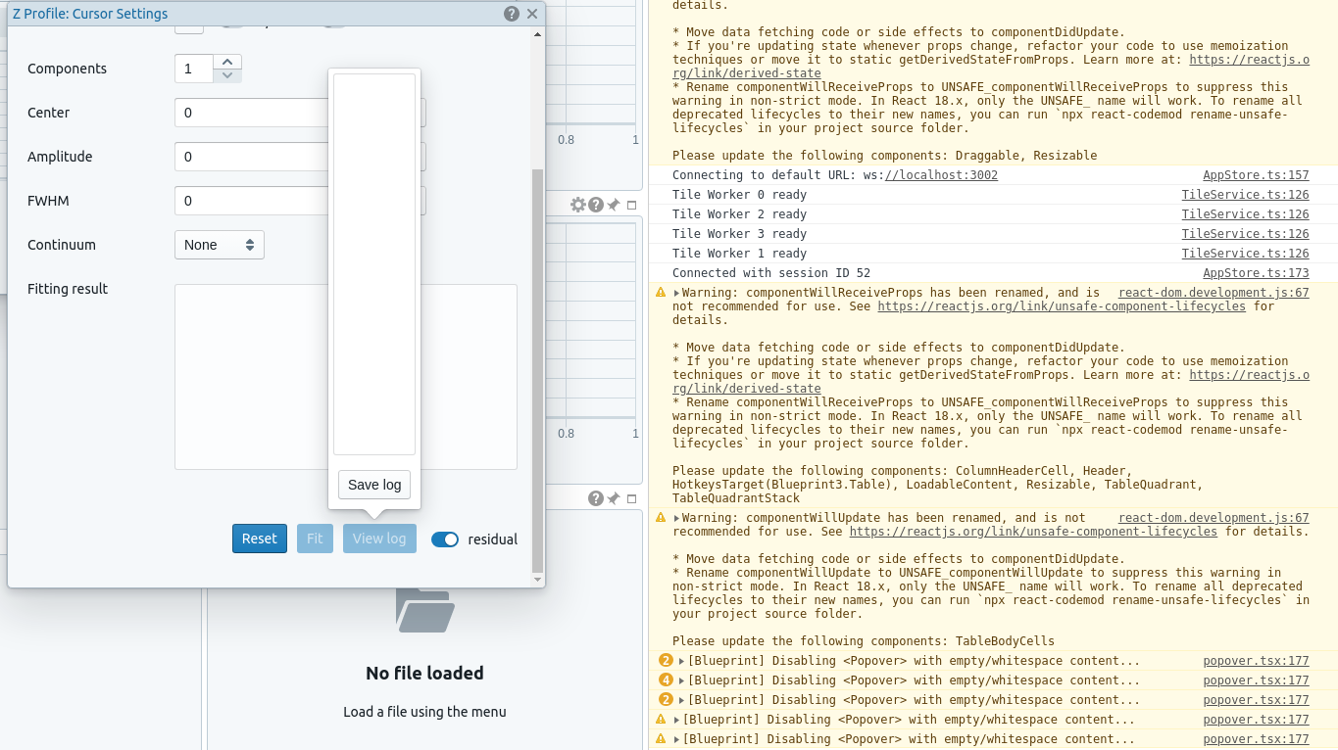The height and width of the screenshot is (750, 1338).
Task: Click the Save log button
Action: [373, 485]
